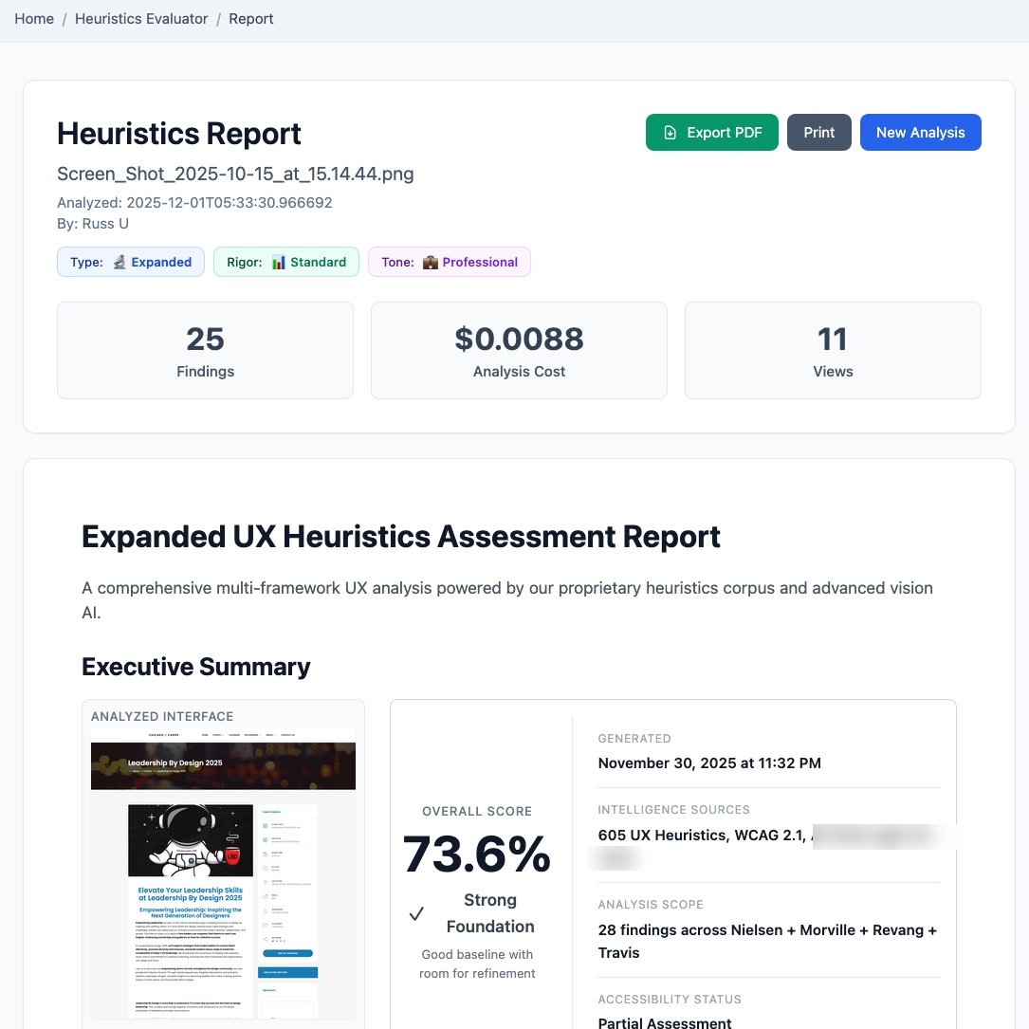Go to Heuristics Evaluator breadcrumb
The height and width of the screenshot is (1029, 1029).
coord(141,18)
